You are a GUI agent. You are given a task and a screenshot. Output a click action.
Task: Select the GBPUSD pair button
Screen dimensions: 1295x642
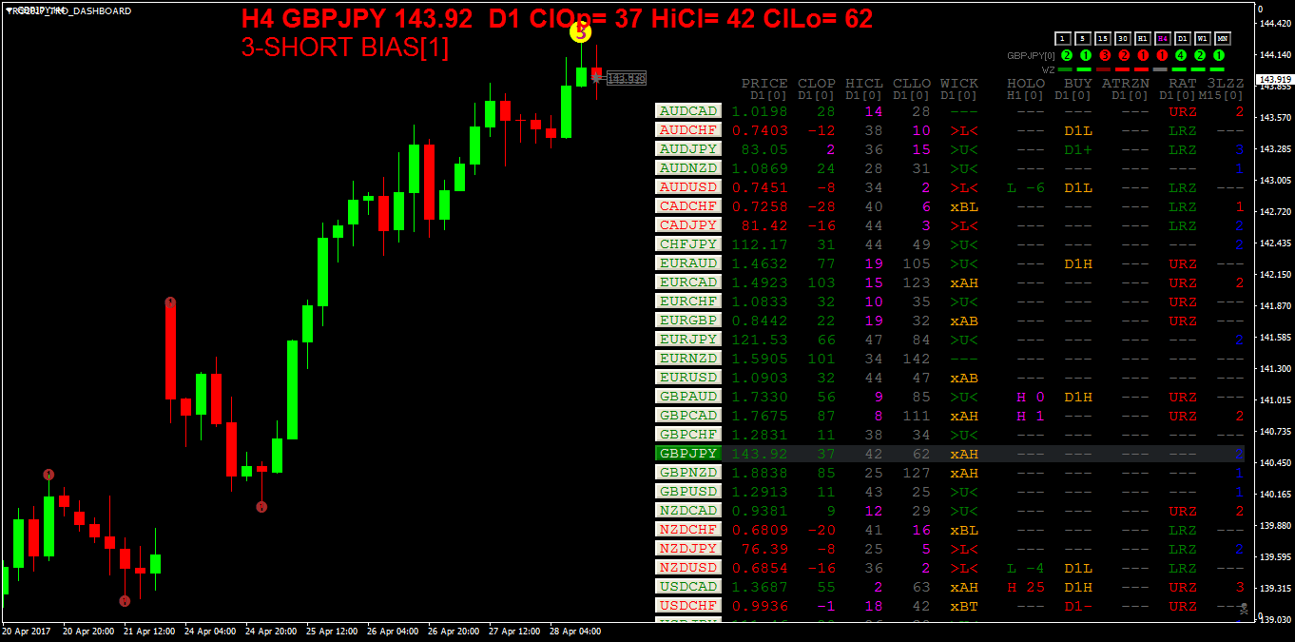tap(688, 492)
